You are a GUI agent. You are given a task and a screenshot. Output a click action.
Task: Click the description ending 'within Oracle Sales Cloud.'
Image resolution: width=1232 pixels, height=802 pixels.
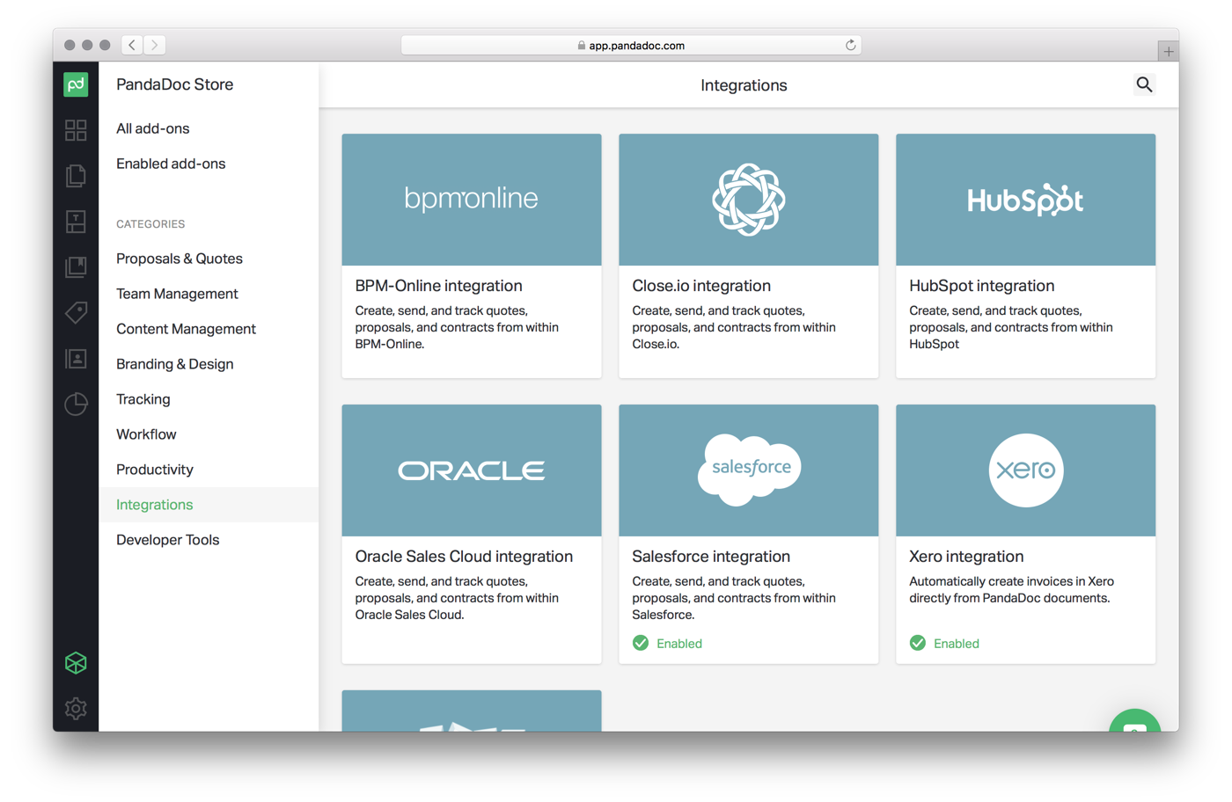coord(457,598)
